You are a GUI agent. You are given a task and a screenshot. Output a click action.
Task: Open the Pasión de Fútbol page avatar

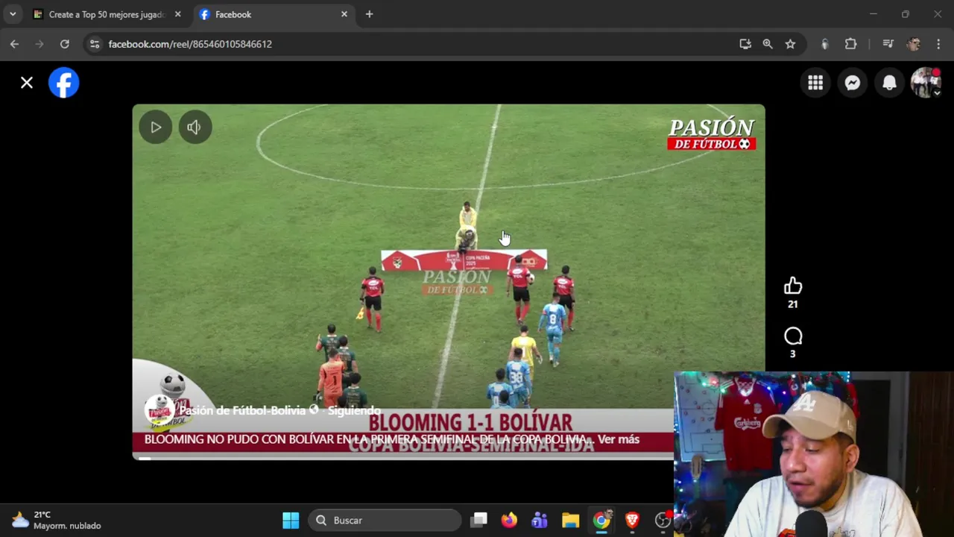[159, 411]
